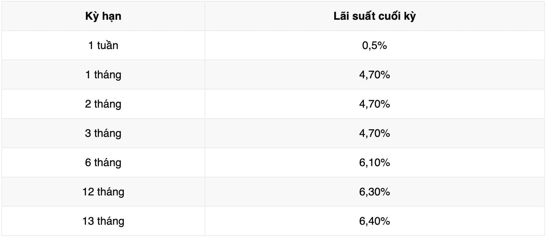Screen dimensions: 547x239
Task: Click the 0,5% interest rate value
Action: [374, 46]
